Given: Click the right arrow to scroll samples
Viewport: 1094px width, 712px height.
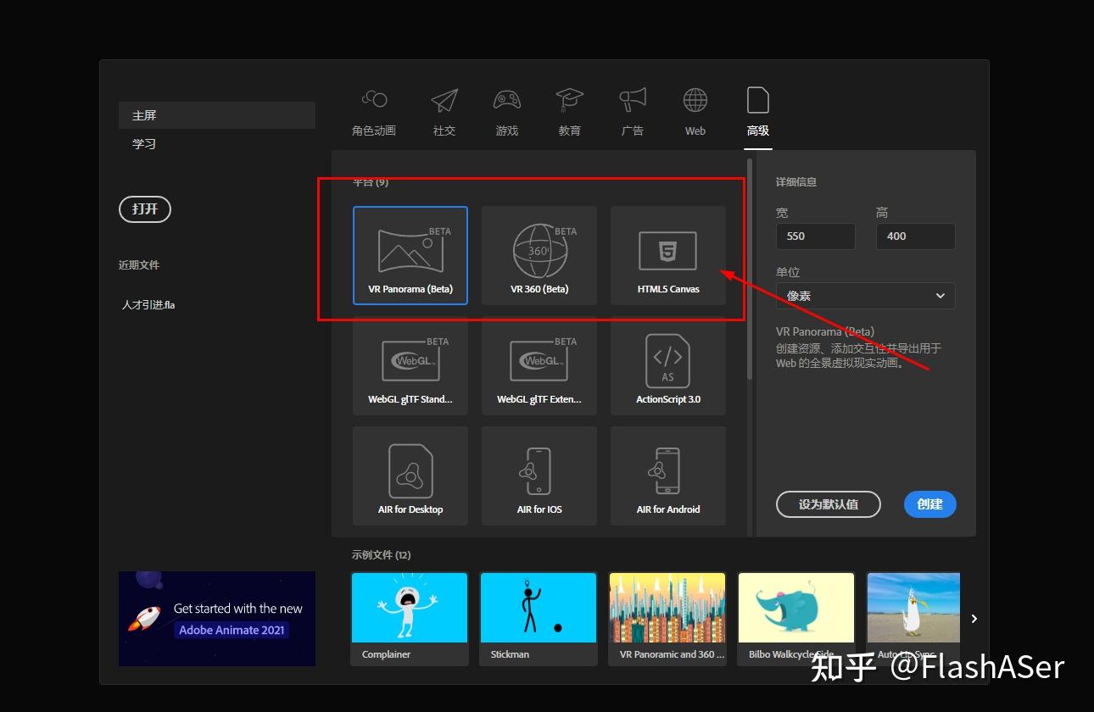Looking at the screenshot, I should (x=974, y=619).
